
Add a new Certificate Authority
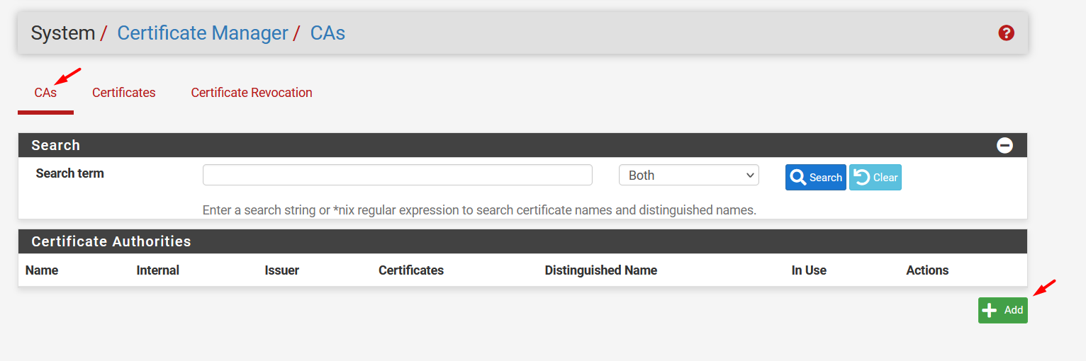point(1002,310)
